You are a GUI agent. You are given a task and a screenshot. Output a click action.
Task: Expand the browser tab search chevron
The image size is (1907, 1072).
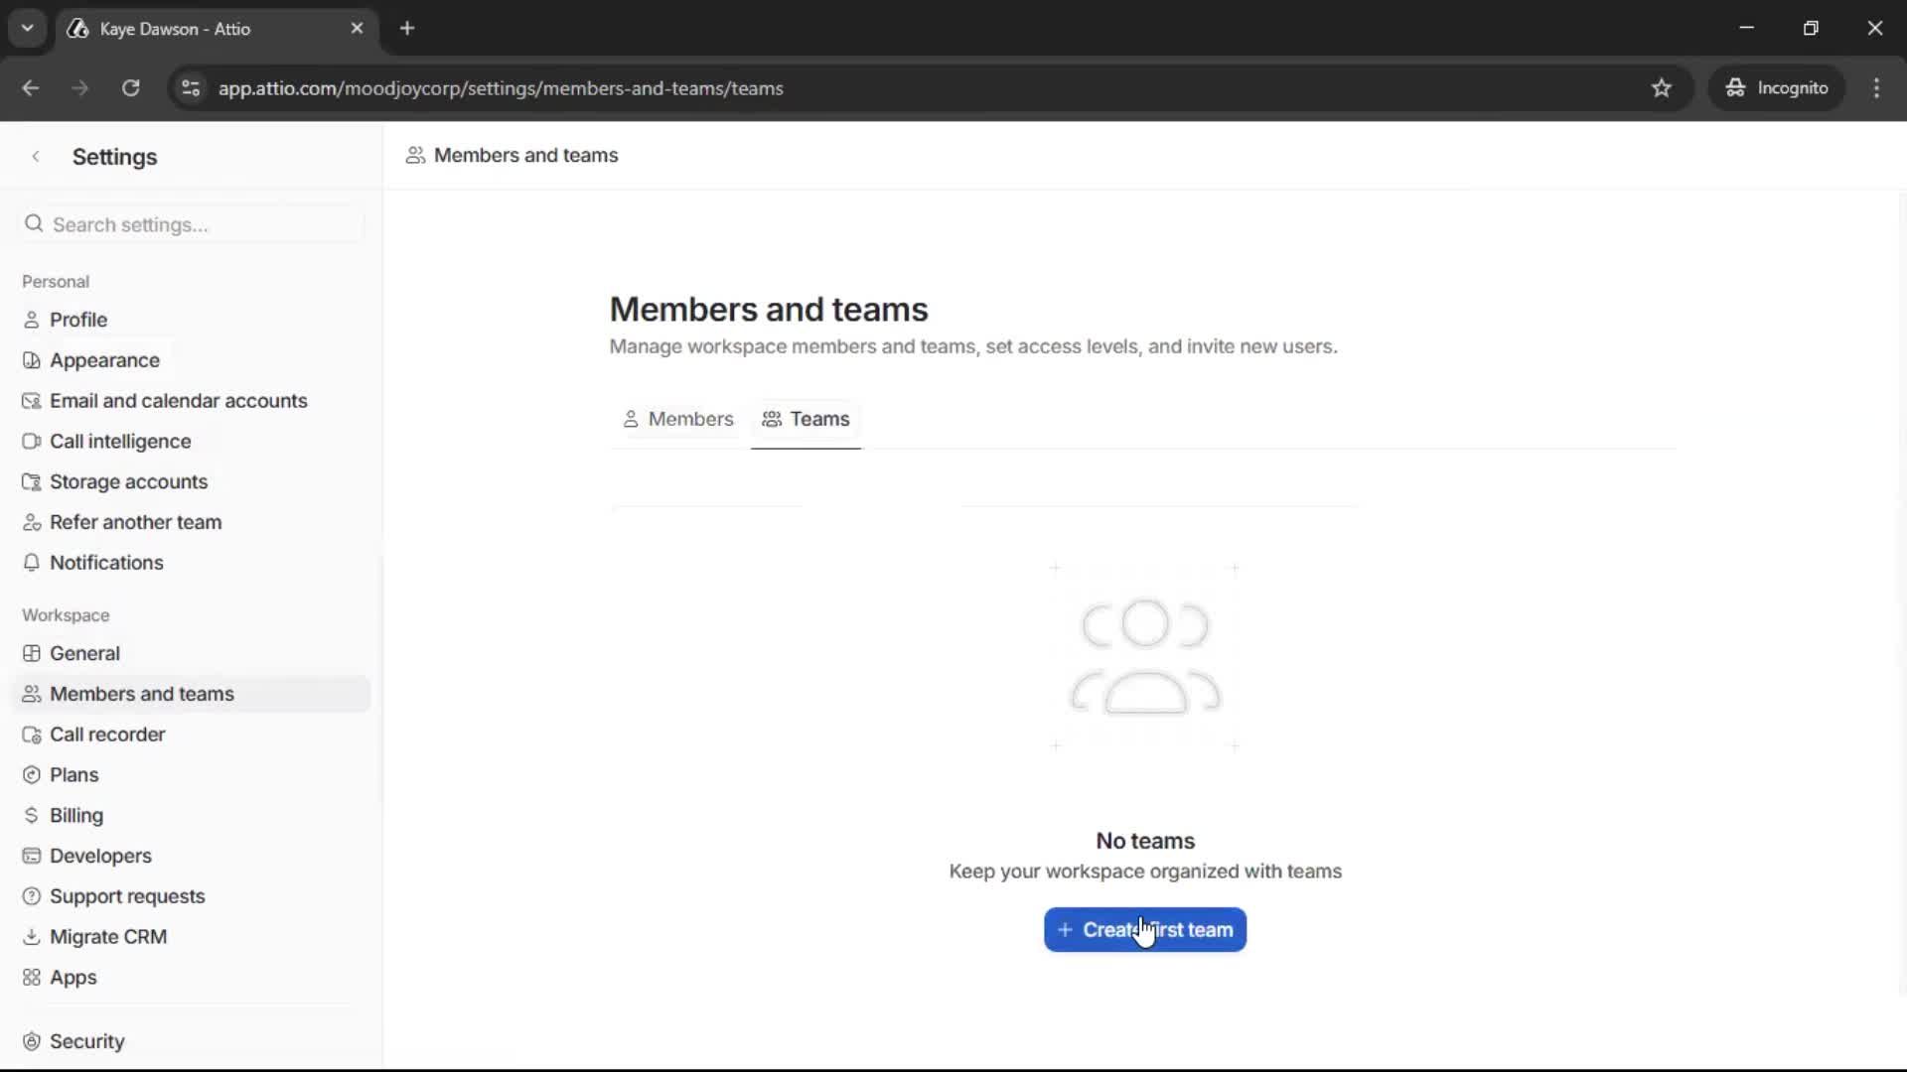27,28
